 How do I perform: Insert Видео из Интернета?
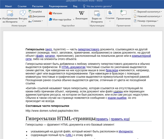point(97,17)
